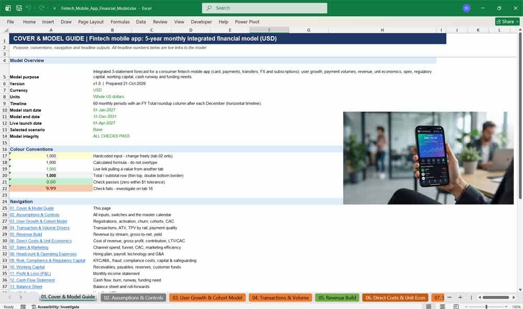Click in the Search input field

(265, 8)
